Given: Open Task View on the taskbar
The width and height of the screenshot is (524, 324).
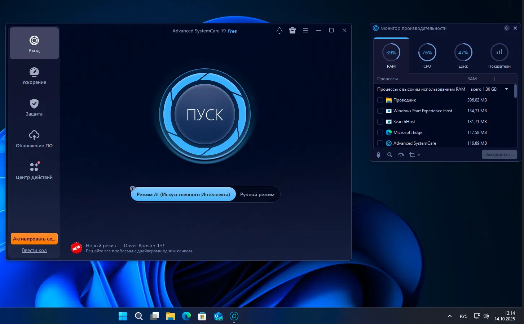Looking at the screenshot, I should coord(155,316).
